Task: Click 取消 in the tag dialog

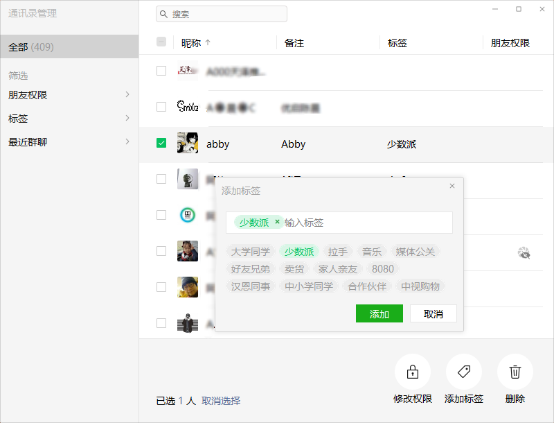Action: [x=434, y=313]
